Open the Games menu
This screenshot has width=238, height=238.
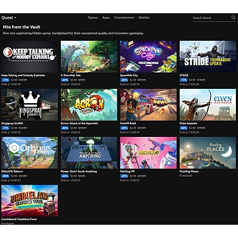click(93, 17)
